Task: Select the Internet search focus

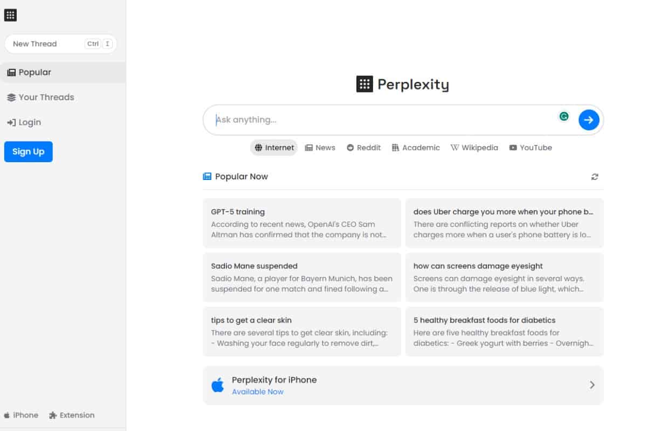Action: tap(274, 148)
